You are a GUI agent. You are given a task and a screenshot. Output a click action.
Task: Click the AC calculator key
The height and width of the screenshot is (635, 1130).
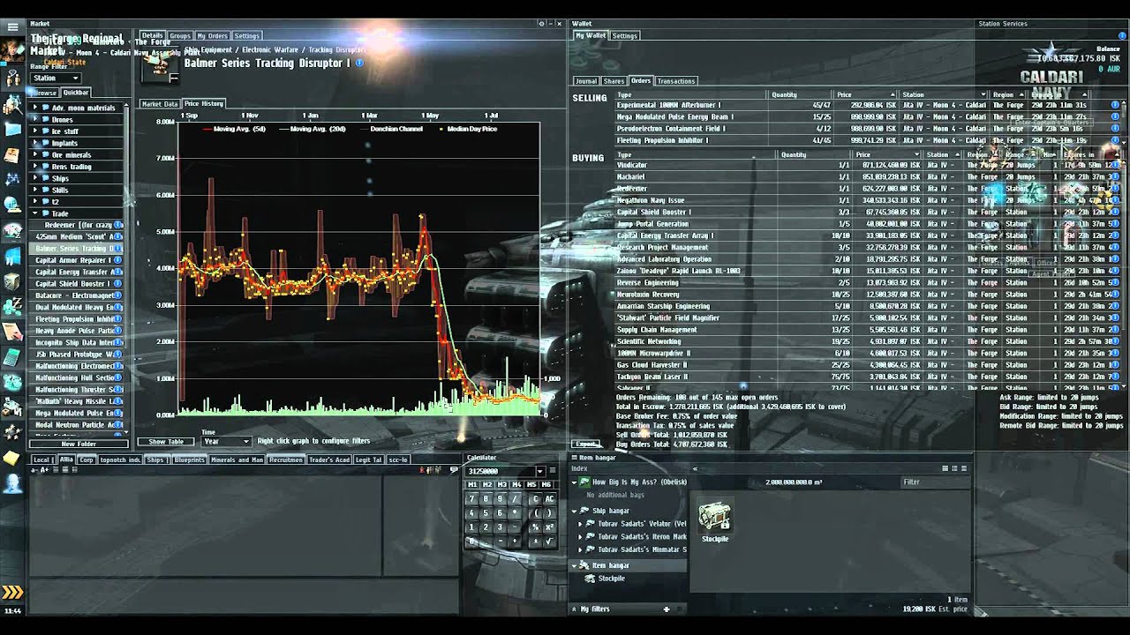point(548,498)
